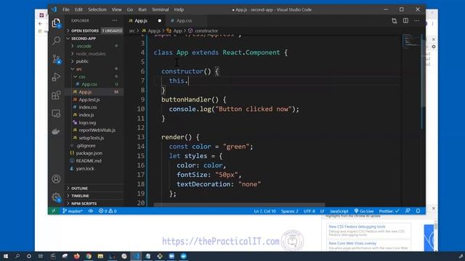Viewport: 465px width, 261px height.
Task: Click the watch eye icon in the status bar
Action: tap(91, 211)
